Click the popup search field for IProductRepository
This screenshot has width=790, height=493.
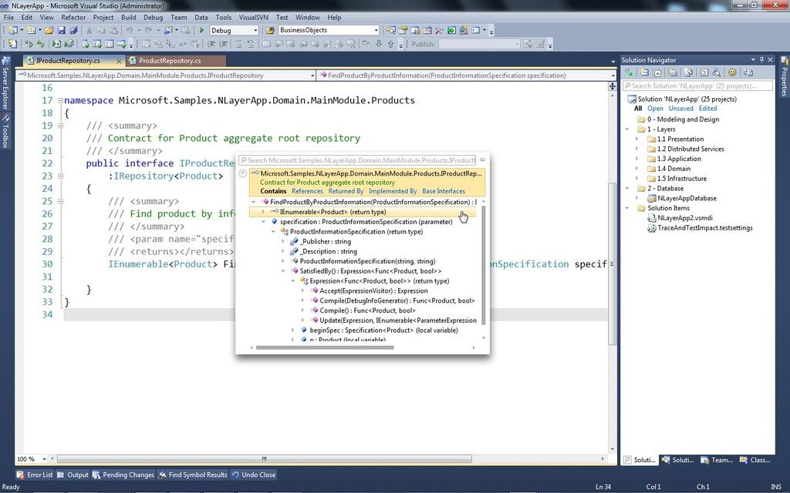356,160
